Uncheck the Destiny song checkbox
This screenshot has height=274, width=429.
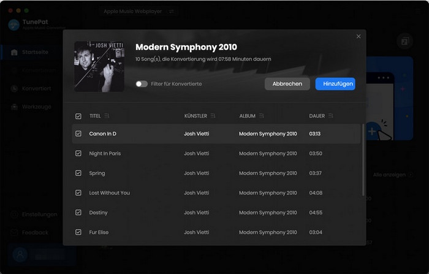78,213
